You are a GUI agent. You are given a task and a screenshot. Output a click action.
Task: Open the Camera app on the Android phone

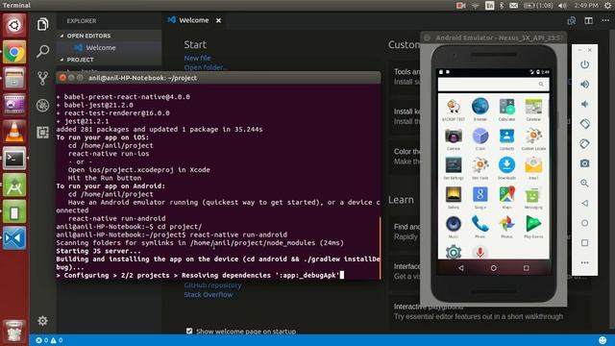tap(454, 138)
